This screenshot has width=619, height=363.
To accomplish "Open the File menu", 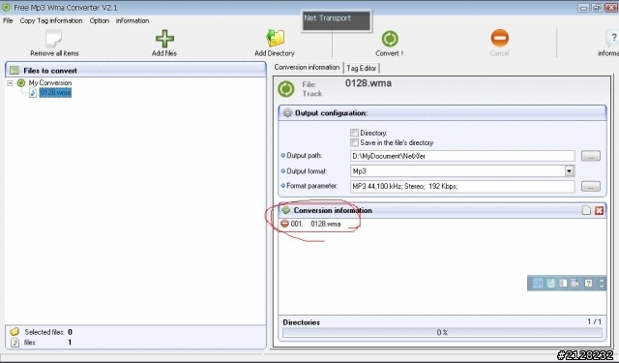I will 8,20.
